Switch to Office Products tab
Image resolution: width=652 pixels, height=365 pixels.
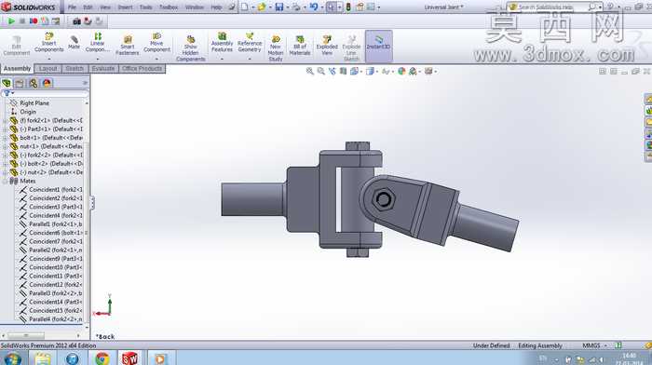[142, 69]
